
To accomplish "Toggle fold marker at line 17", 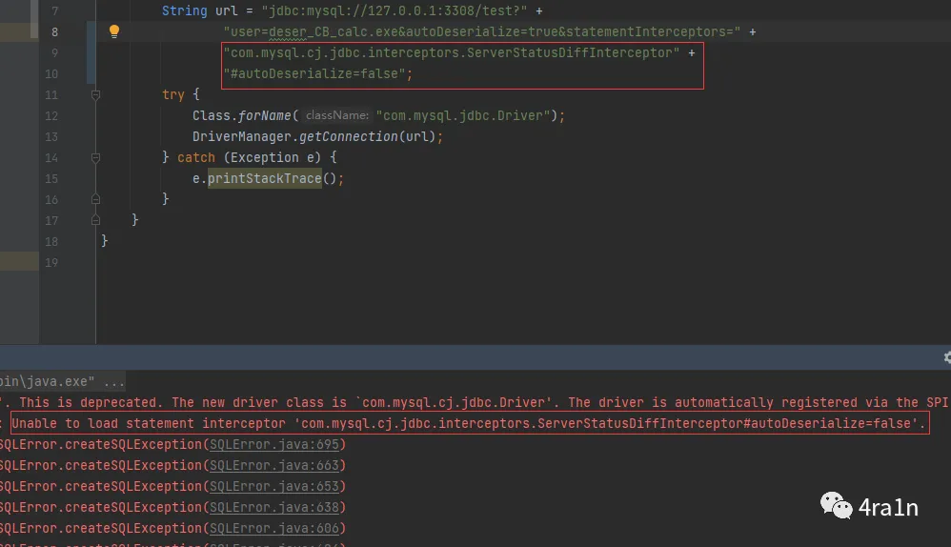I will coord(95,220).
